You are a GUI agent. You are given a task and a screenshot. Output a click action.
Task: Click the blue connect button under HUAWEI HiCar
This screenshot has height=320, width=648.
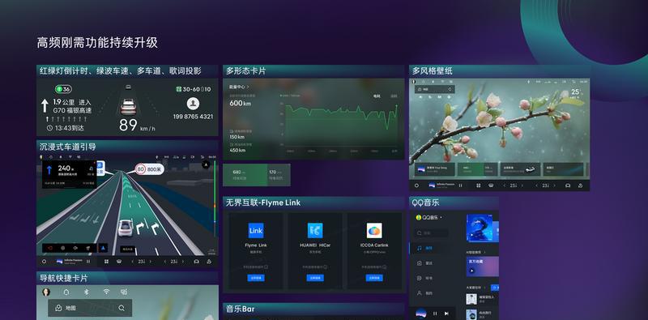pyautogui.click(x=315, y=278)
